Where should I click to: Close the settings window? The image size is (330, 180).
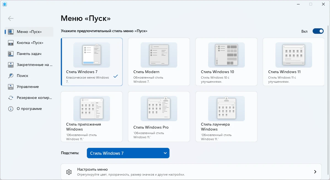pos(323,4)
